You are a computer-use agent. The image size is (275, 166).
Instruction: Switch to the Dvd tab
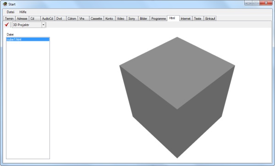coord(60,18)
